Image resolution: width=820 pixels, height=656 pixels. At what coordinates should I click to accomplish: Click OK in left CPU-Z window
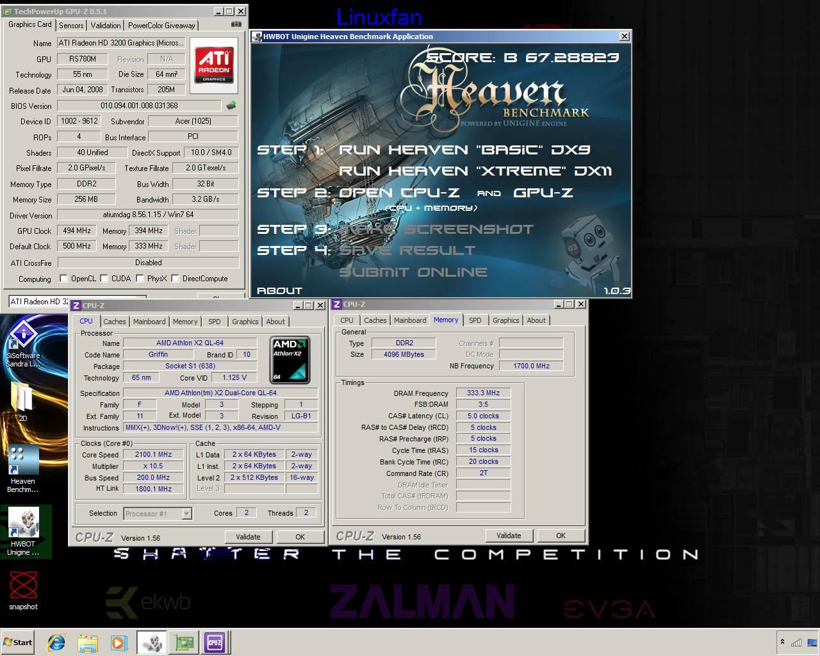click(300, 537)
